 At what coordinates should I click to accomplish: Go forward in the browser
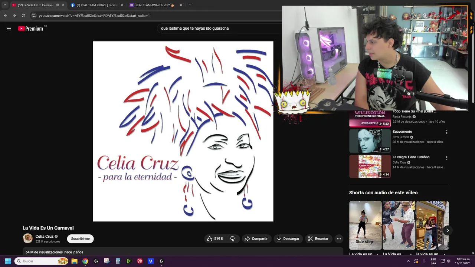point(14,16)
